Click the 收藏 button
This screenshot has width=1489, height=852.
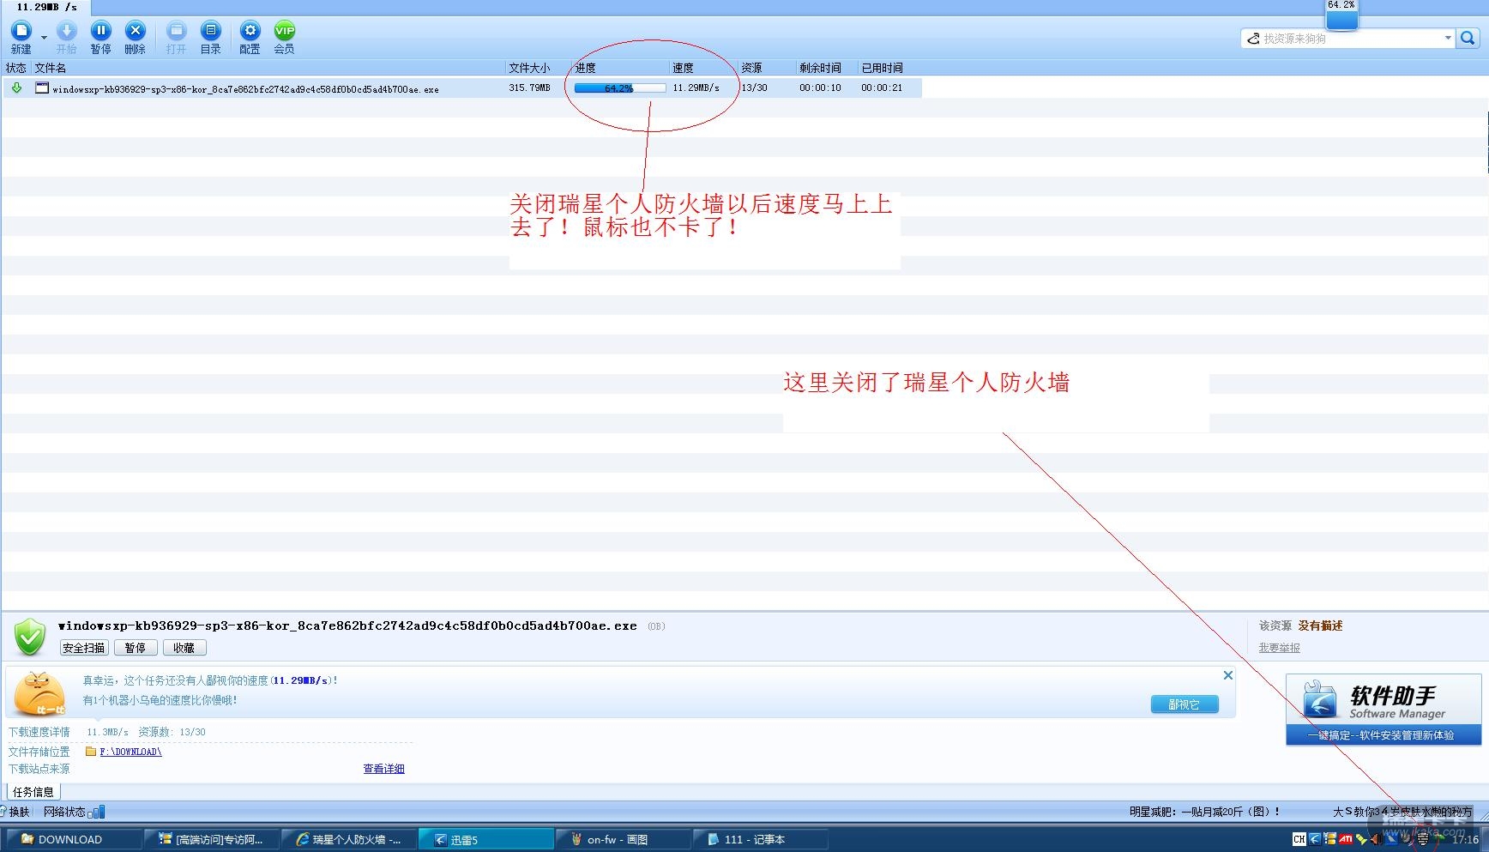tap(184, 648)
